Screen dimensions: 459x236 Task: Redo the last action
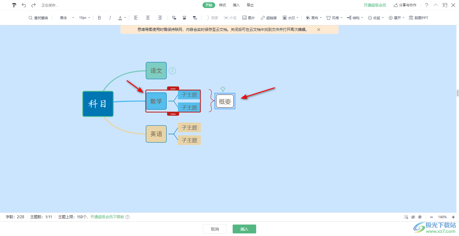click(x=34, y=5)
